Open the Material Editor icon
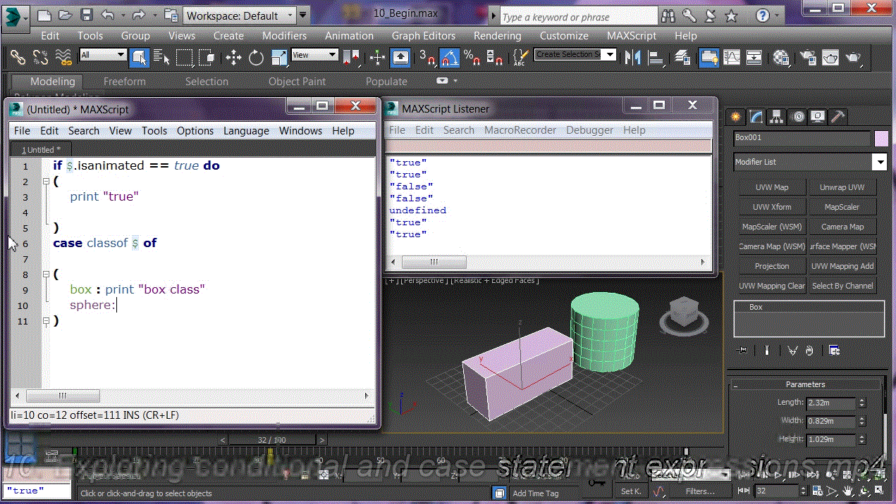Image resolution: width=896 pixels, height=504 pixels. pos(781,57)
